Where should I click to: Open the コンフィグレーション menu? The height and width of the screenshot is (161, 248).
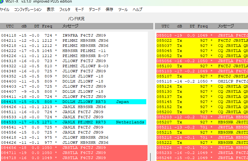pos(28,10)
